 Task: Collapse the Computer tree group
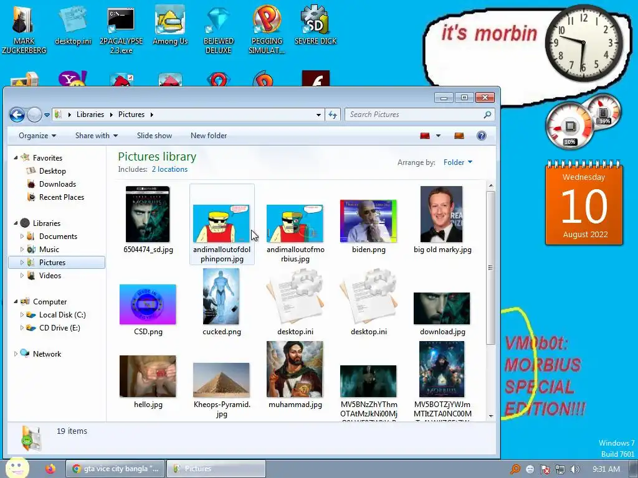point(16,302)
